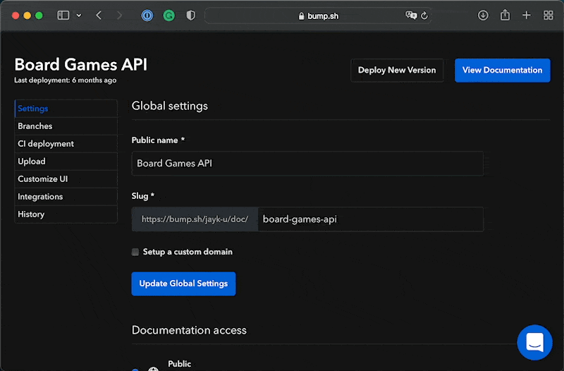Viewport: 564px width, 371px height.
Task: Go back with the browser back arrow
Action: point(99,16)
